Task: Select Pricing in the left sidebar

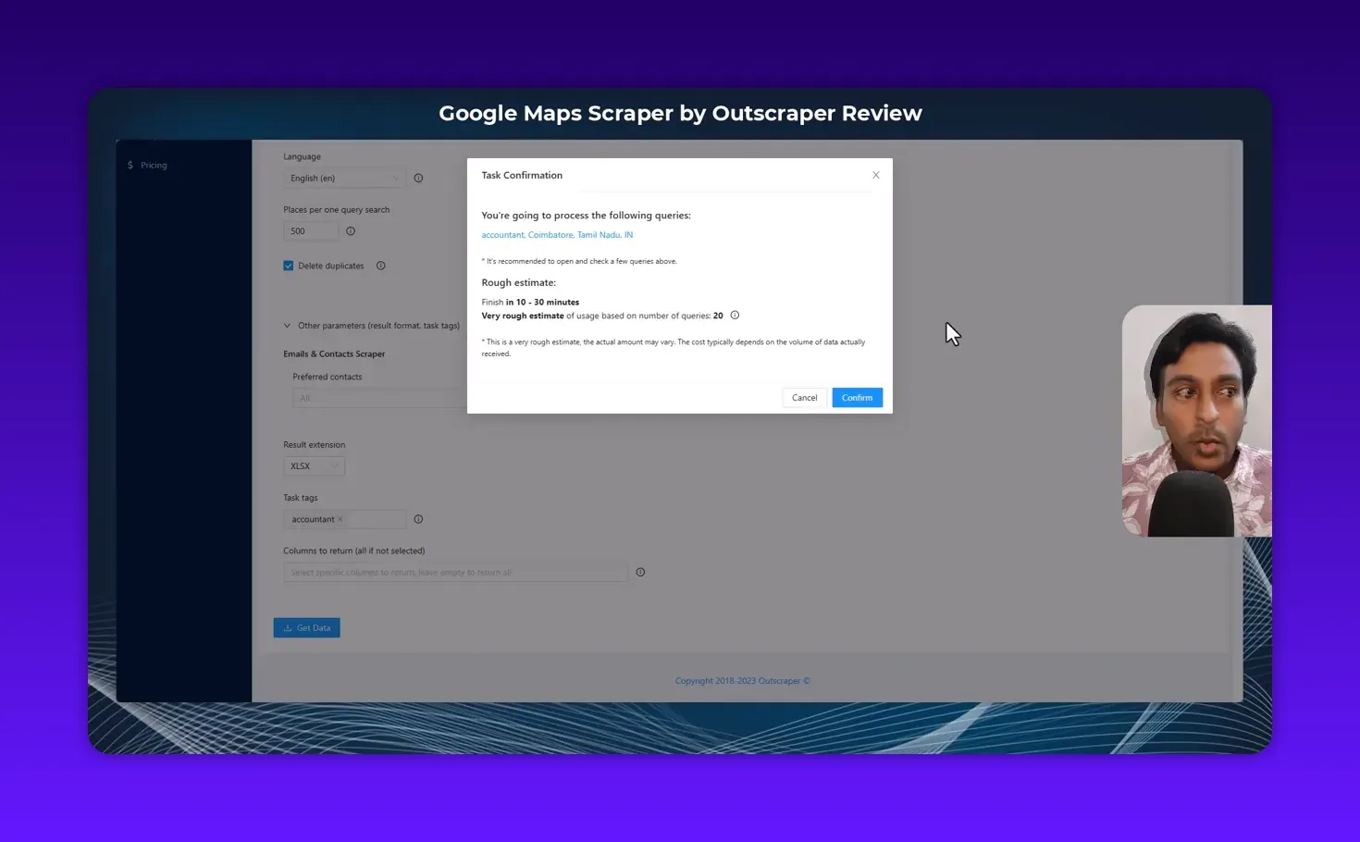Action: coord(154,165)
